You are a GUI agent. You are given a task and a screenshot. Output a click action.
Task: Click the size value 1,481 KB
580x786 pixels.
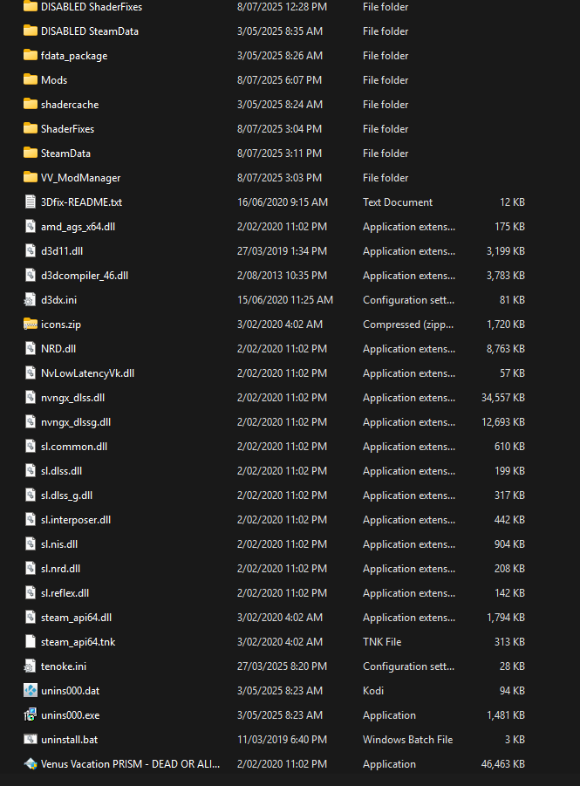505,714
